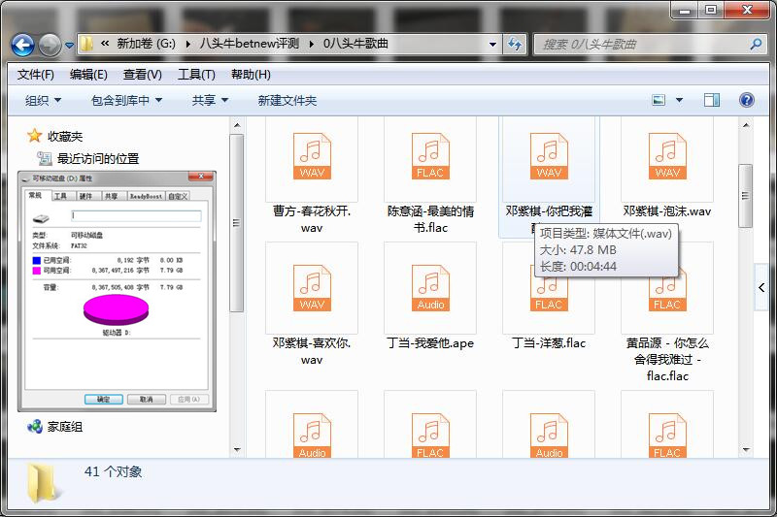This screenshot has width=777, height=517.
Task: Click blue 已用空间 color swatch
Action: click(x=36, y=260)
